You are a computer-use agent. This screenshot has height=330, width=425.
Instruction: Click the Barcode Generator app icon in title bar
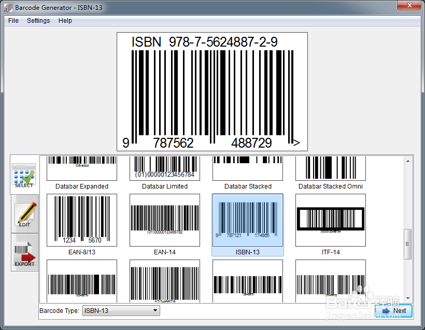[8, 8]
